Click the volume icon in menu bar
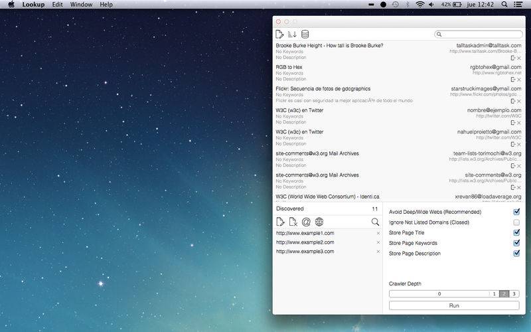The height and width of the screenshot is (332, 531). [x=431, y=5]
